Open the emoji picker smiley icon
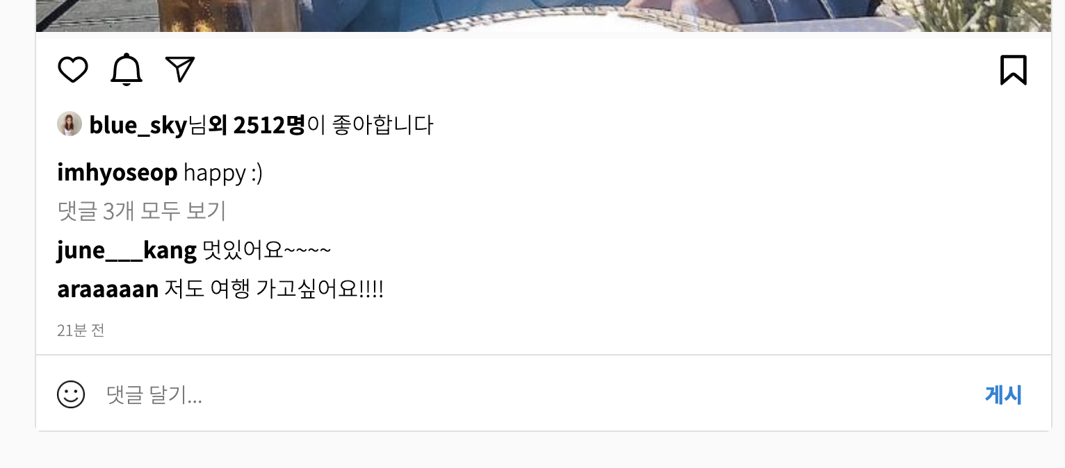 [x=71, y=394]
